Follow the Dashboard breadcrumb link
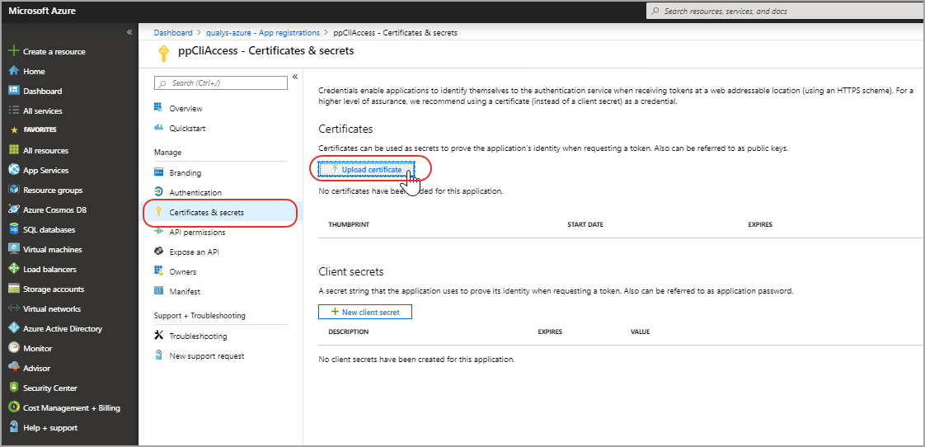This screenshot has height=447, width=925. click(x=173, y=32)
